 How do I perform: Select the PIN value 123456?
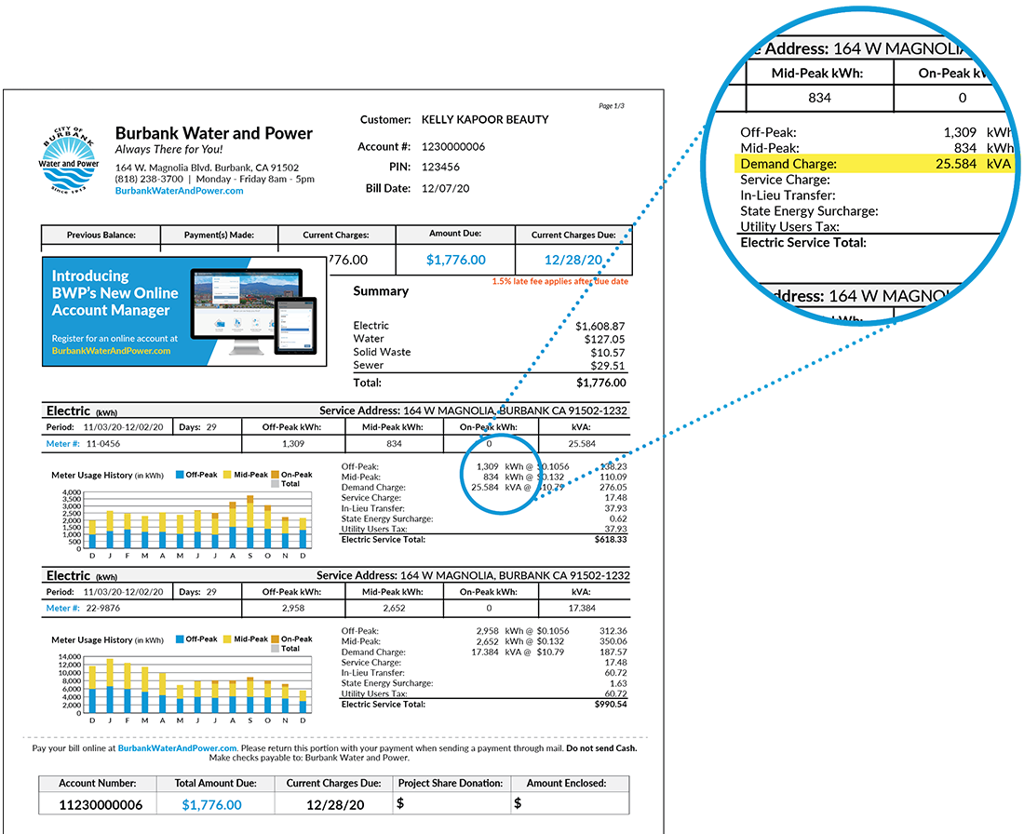pyautogui.click(x=440, y=167)
